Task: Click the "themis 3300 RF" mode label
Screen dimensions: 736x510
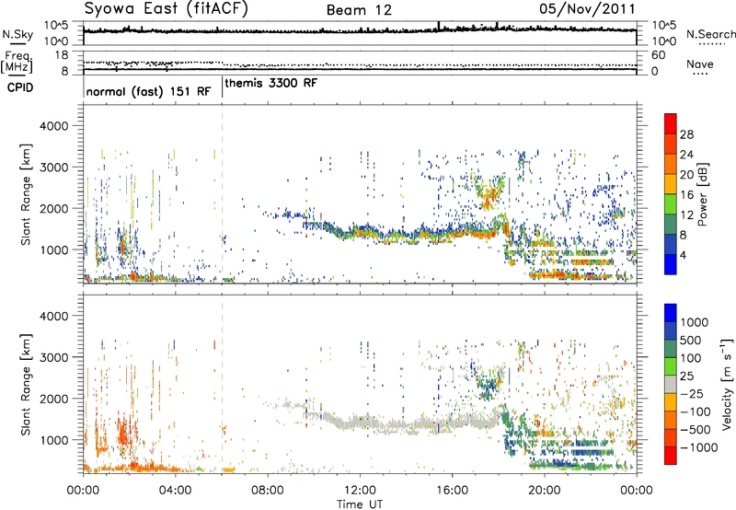Action: click(270, 83)
